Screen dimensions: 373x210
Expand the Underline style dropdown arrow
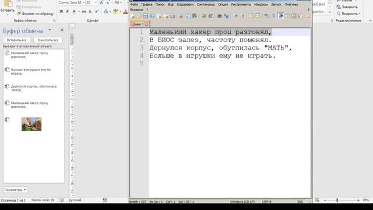pos(79,12)
